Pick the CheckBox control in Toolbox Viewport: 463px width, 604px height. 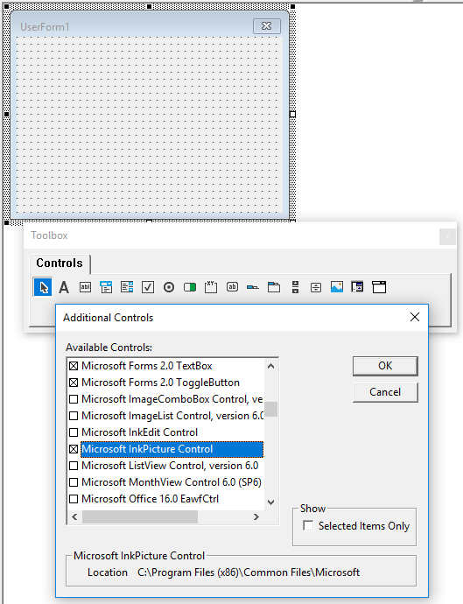pyautogui.click(x=148, y=287)
